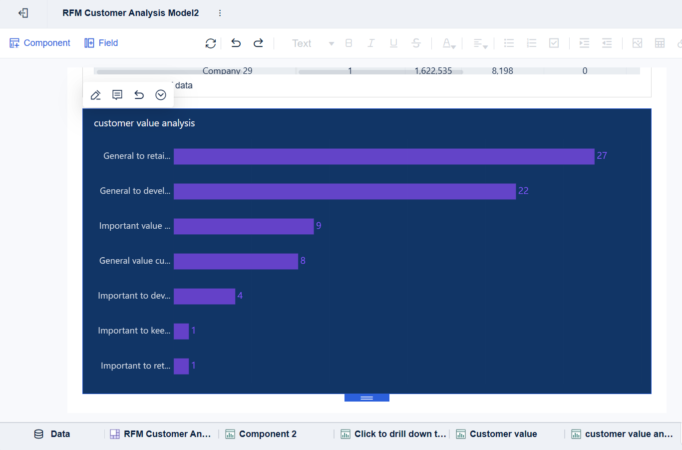This screenshot has height=450, width=682.
Task: Toggle bold formatting
Action: pyautogui.click(x=349, y=43)
